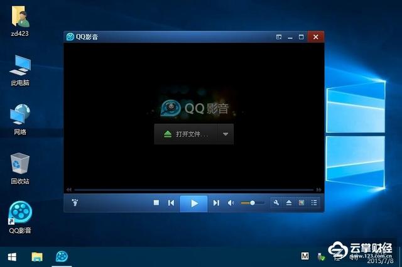Open the wrench toolbox icon
The width and height of the screenshot is (402, 267).
[x=276, y=203]
